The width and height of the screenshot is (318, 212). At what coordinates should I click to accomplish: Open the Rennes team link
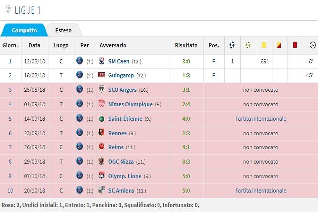click(117, 133)
